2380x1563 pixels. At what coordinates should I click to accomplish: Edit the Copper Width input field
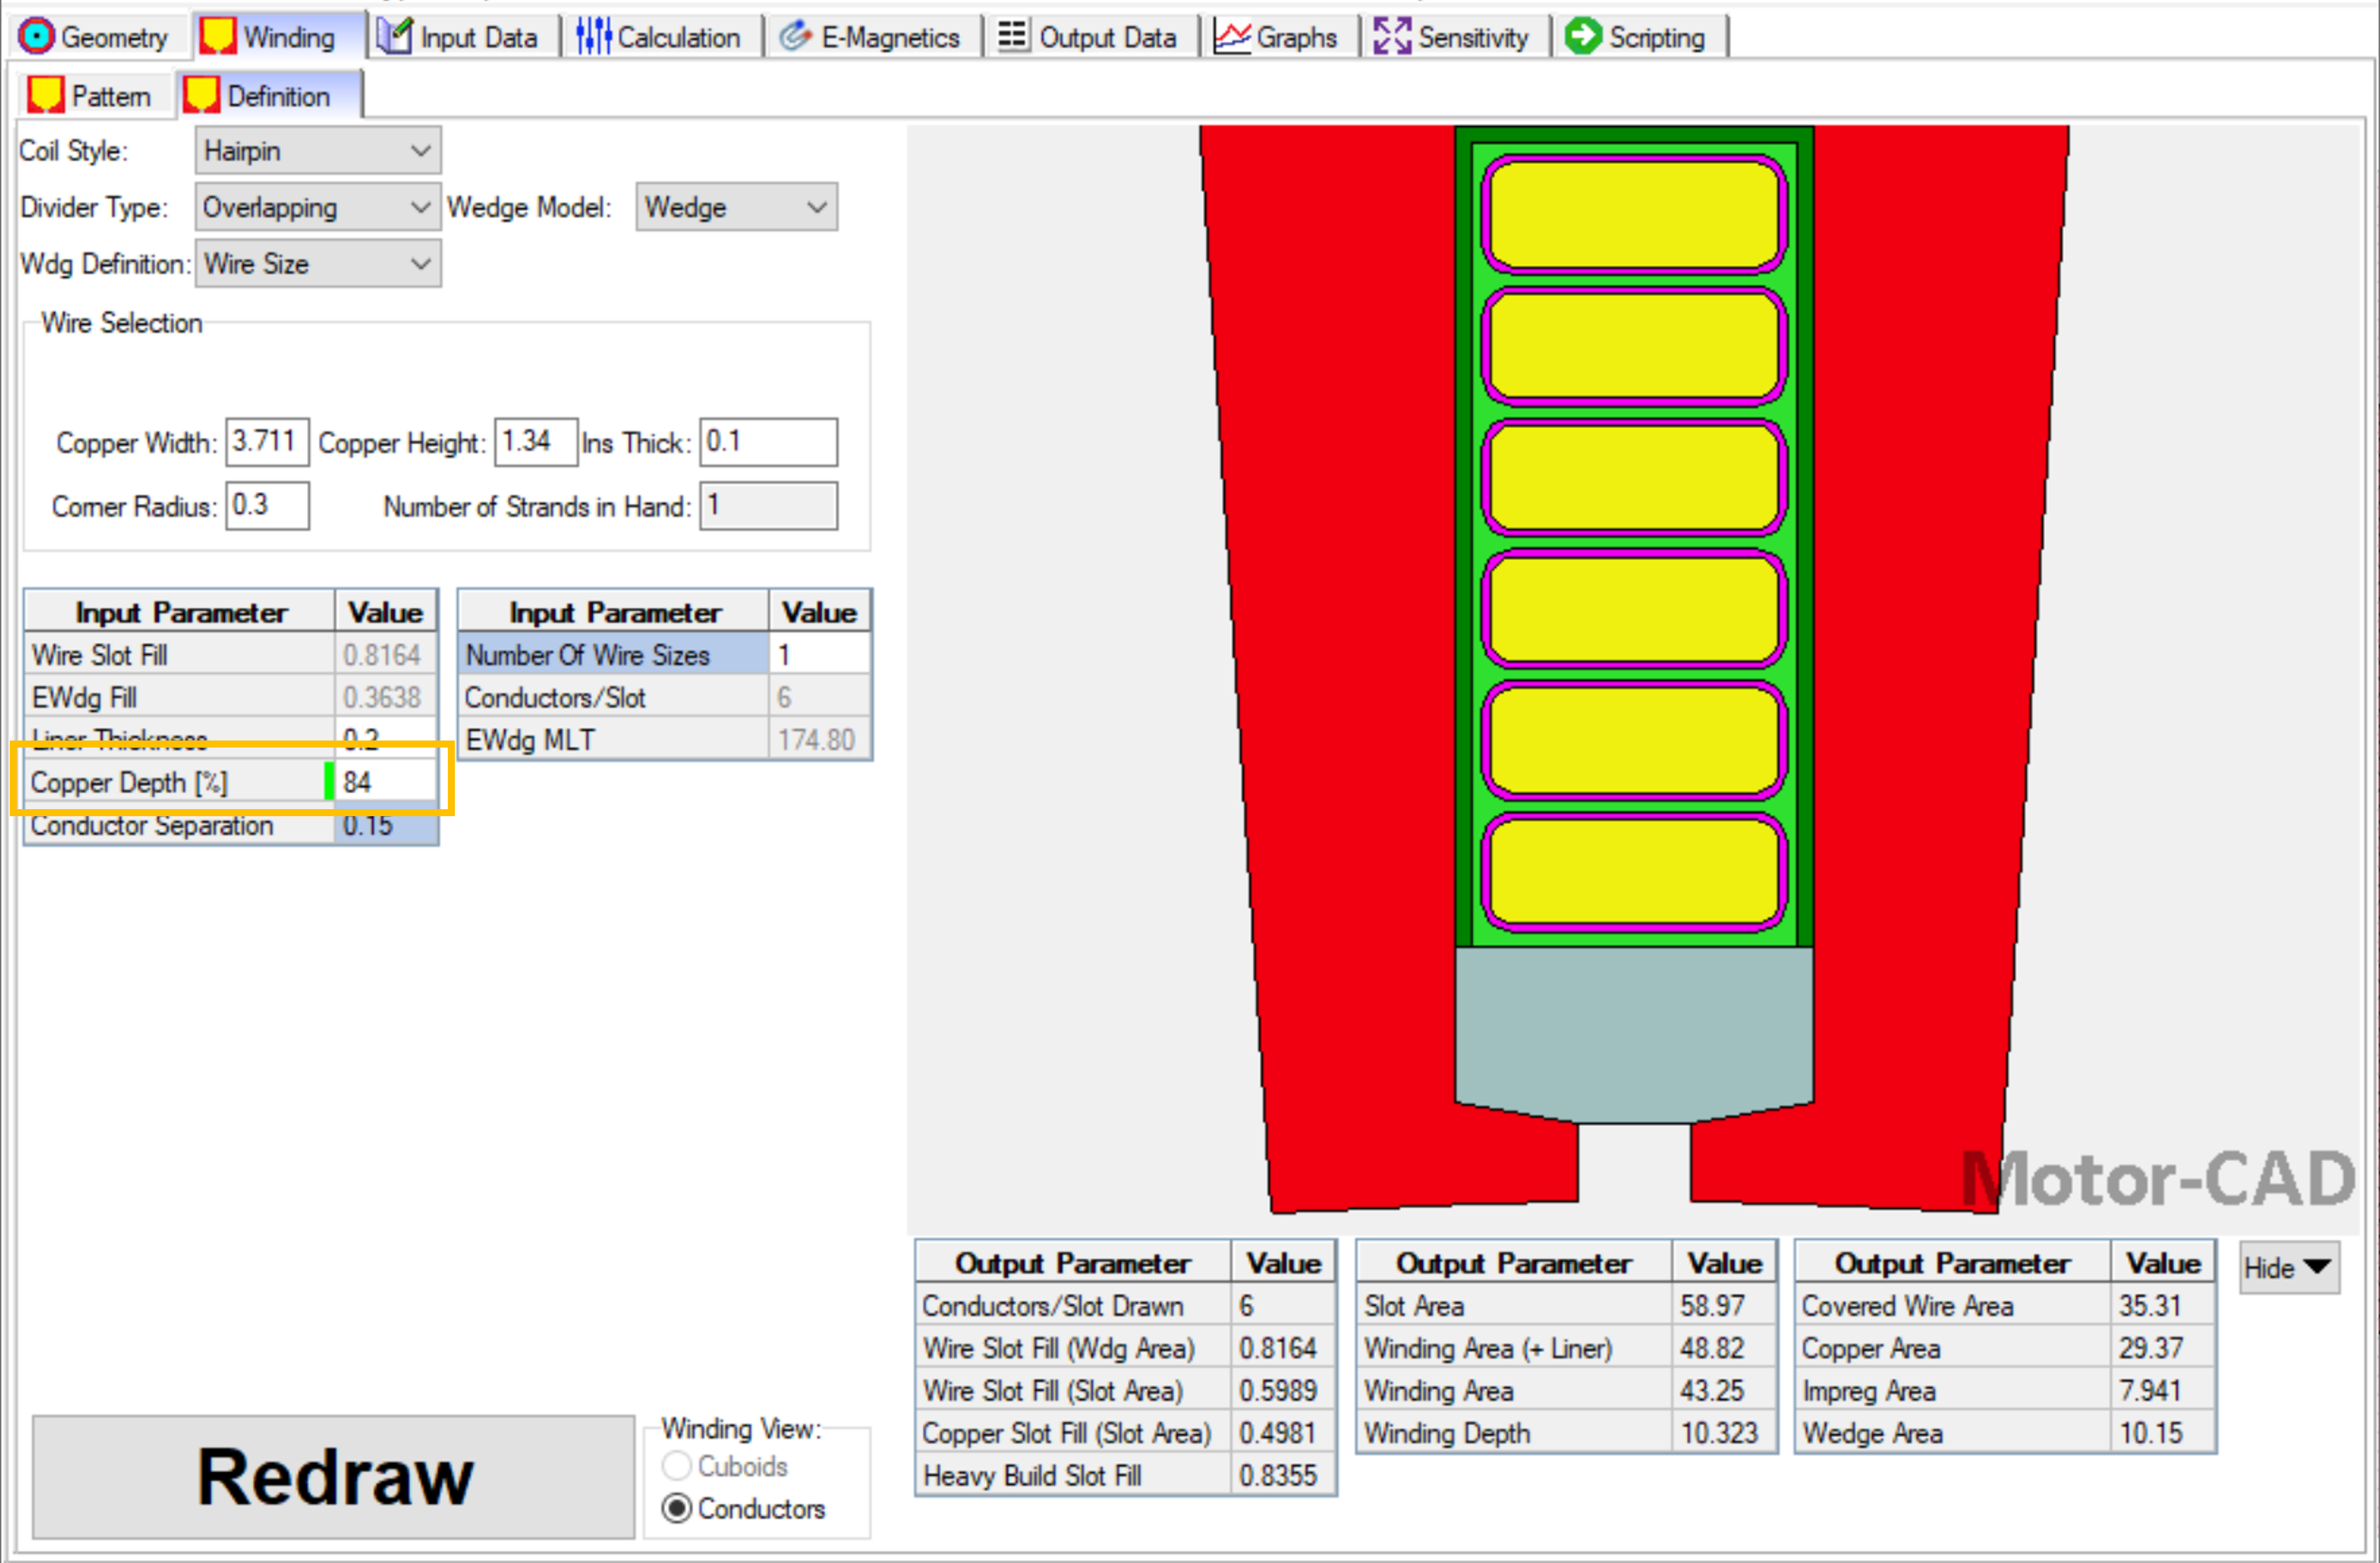coord(266,441)
